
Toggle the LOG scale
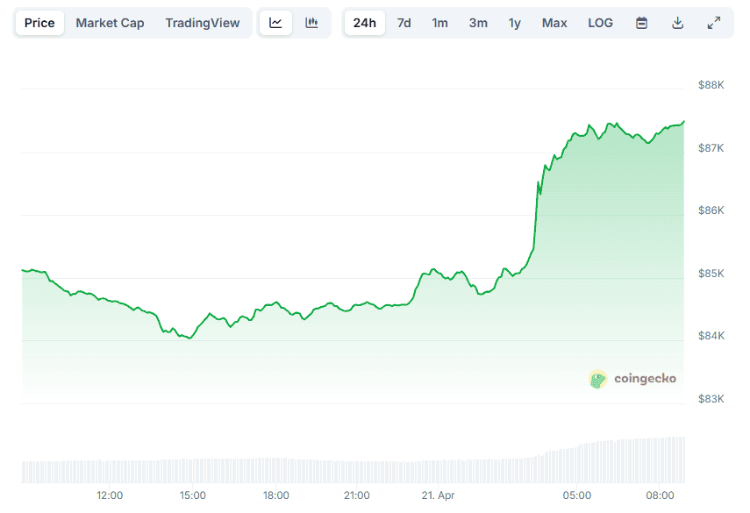point(600,23)
